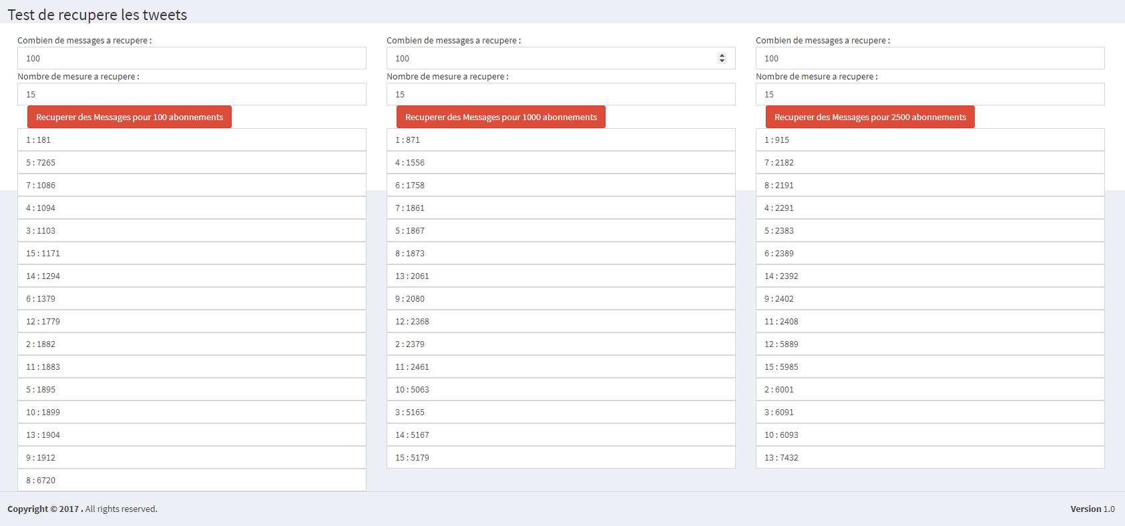This screenshot has width=1125, height=526.
Task: Focus messages count field for 100 abonnements
Action: pyautogui.click(x=192, y=58)
